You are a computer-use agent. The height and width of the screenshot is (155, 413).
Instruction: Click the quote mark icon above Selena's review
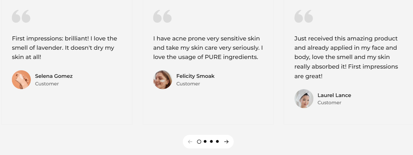[x=21, y=16]
